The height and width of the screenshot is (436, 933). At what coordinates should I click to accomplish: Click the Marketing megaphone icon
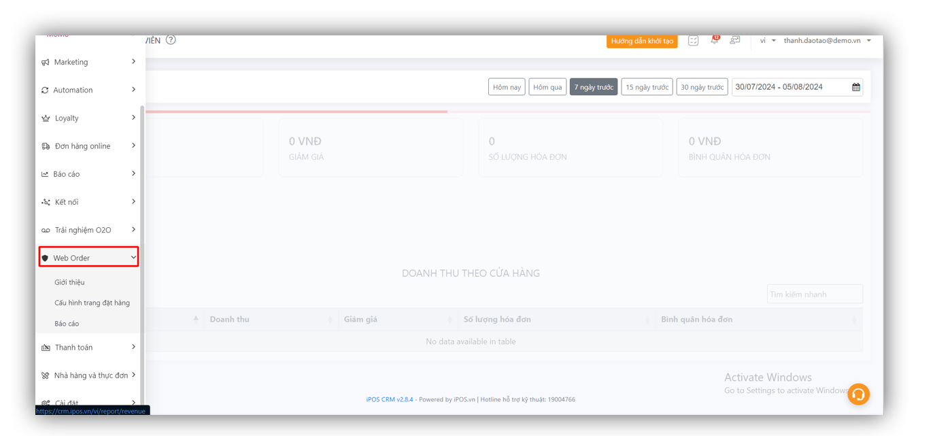coord(46,63)
